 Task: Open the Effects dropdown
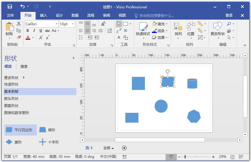click(x=166, y=37)
